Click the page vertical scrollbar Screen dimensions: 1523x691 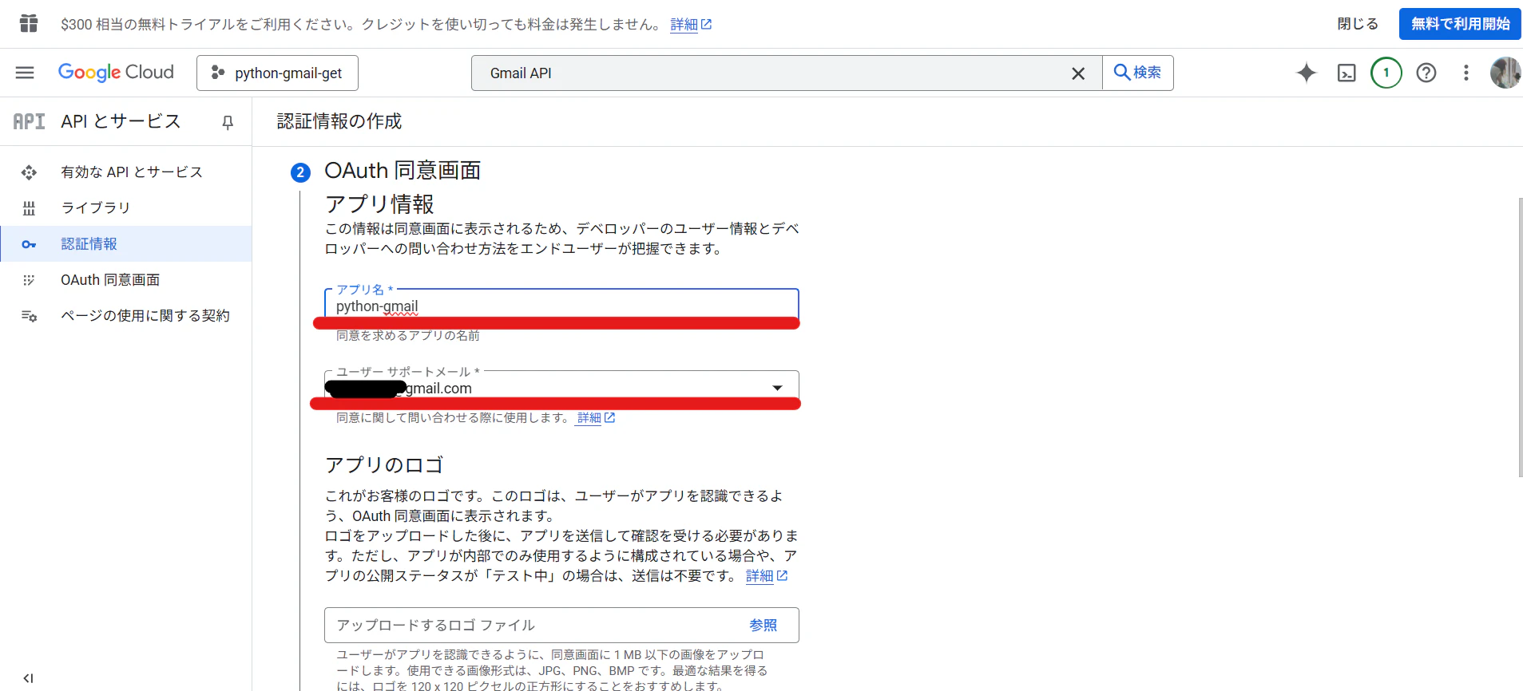pyautogui.click(x=1520, y=338)
